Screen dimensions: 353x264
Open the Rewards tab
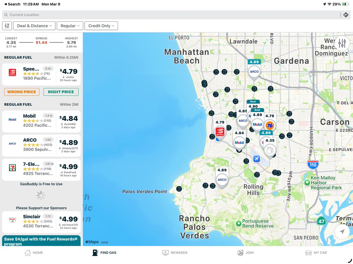[175, 253]
